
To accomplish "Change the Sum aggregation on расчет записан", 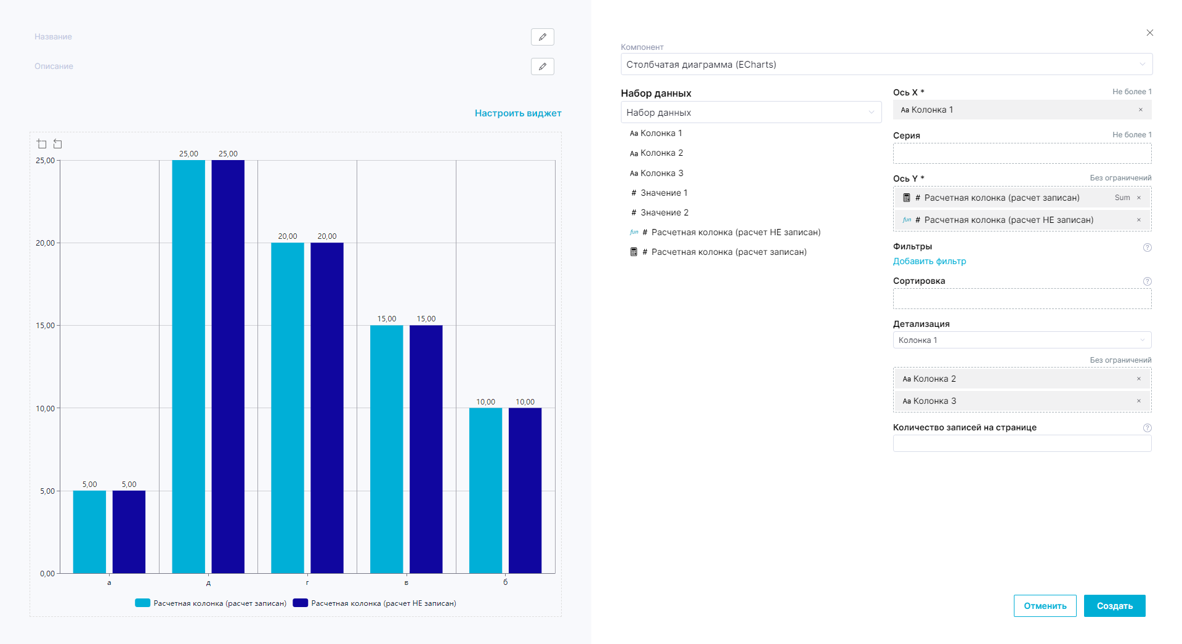I will (1122, 198).
